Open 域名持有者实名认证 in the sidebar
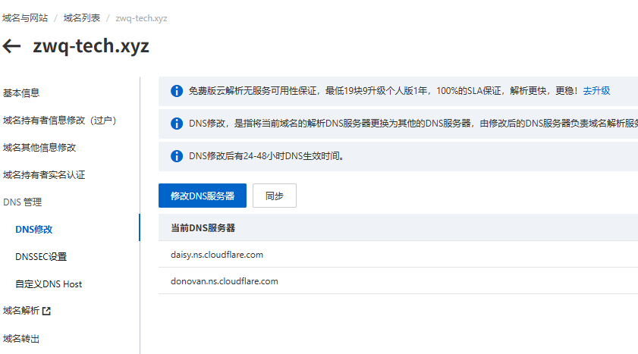The height and width of the screenshot is (354, 638). coord(44,175)
